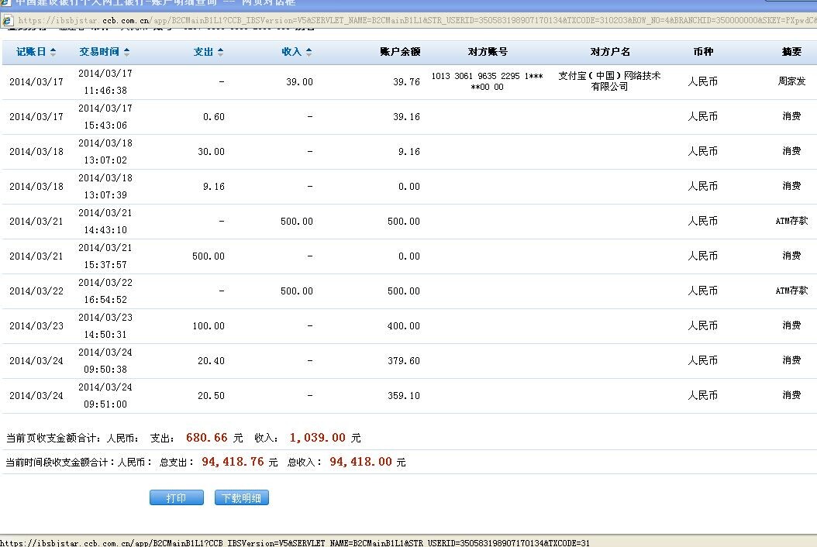Viewport: 817px width, 547px height.
Task: Click sort arrows beside 交易时间 header
Action: (126, 52)
